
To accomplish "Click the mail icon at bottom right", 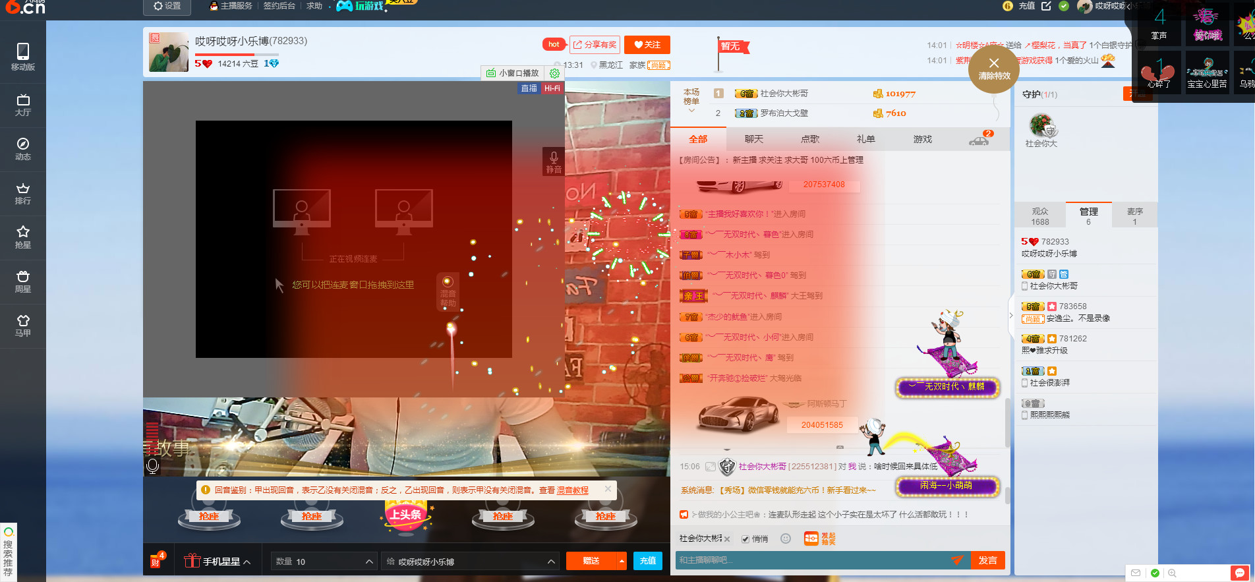I will pos(1136,573).
